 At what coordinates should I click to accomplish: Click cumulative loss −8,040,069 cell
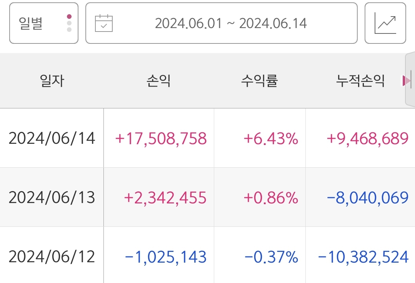click(x=367, y=197)
